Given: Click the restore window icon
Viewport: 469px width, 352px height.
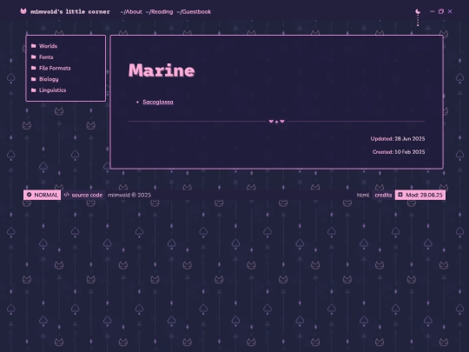Looking at the screenshot, I should click(441, 11).
